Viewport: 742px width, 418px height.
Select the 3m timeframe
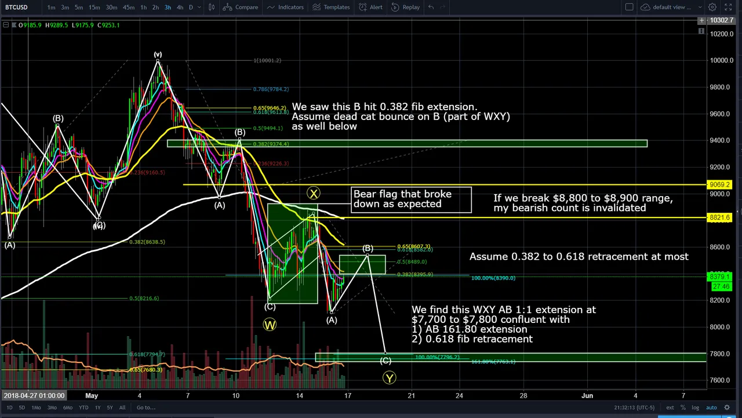coord(65,7)
